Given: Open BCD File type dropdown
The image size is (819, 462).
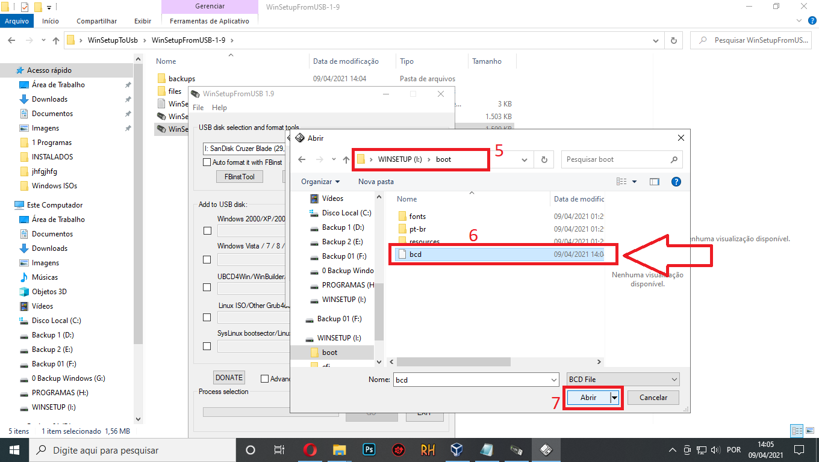Looking at the screenshot, I should point(623,380).
